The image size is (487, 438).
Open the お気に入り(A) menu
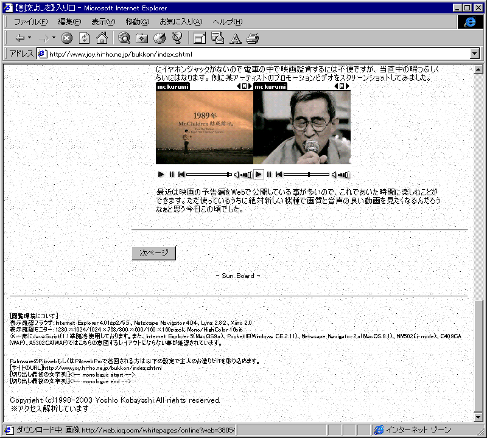pos(181,22)
